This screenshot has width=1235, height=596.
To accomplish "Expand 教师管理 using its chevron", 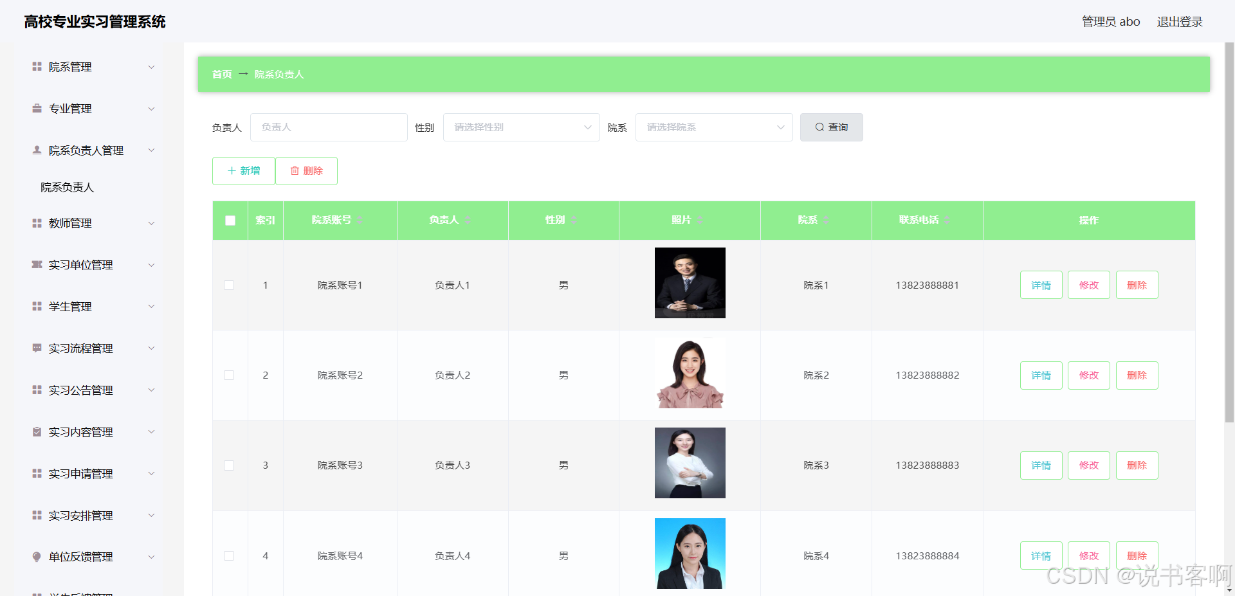I will 151,223.
